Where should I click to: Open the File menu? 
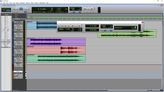click(x=1, y=3)
